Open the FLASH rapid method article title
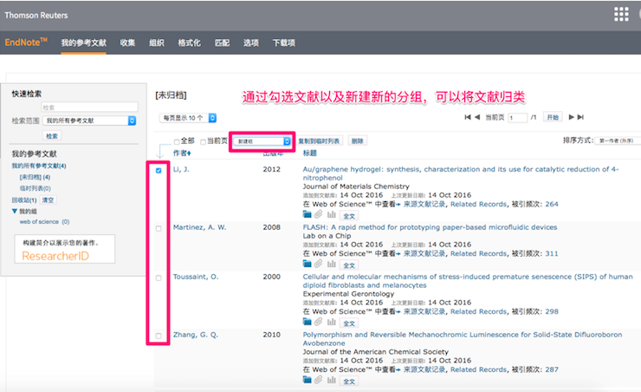 (430, 227)
